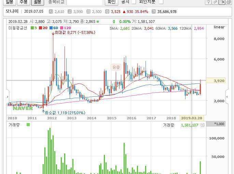The width and height of the screenshot is (234, 174).
Task: Click the 5MA value 2,681
Action: click(125, 28)
